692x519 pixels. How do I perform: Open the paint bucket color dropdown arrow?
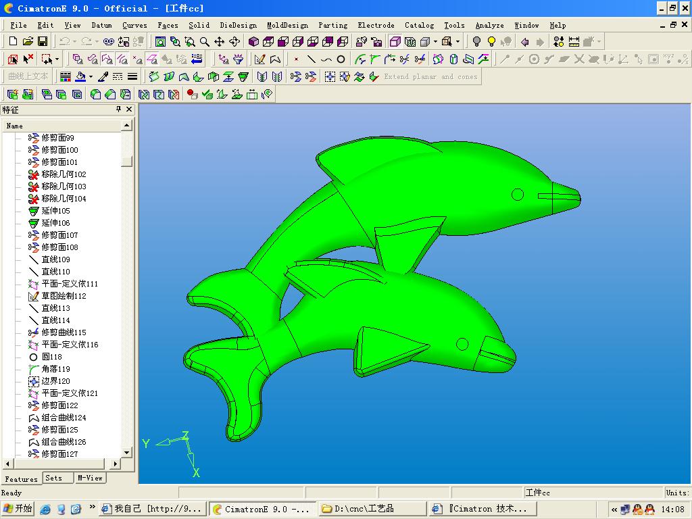tap(91, 77)
